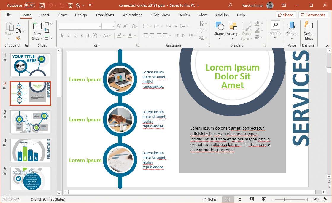Toggle AutoSave switch on
332x203 pixels.
pyautogui.click(x=30, y=5)
